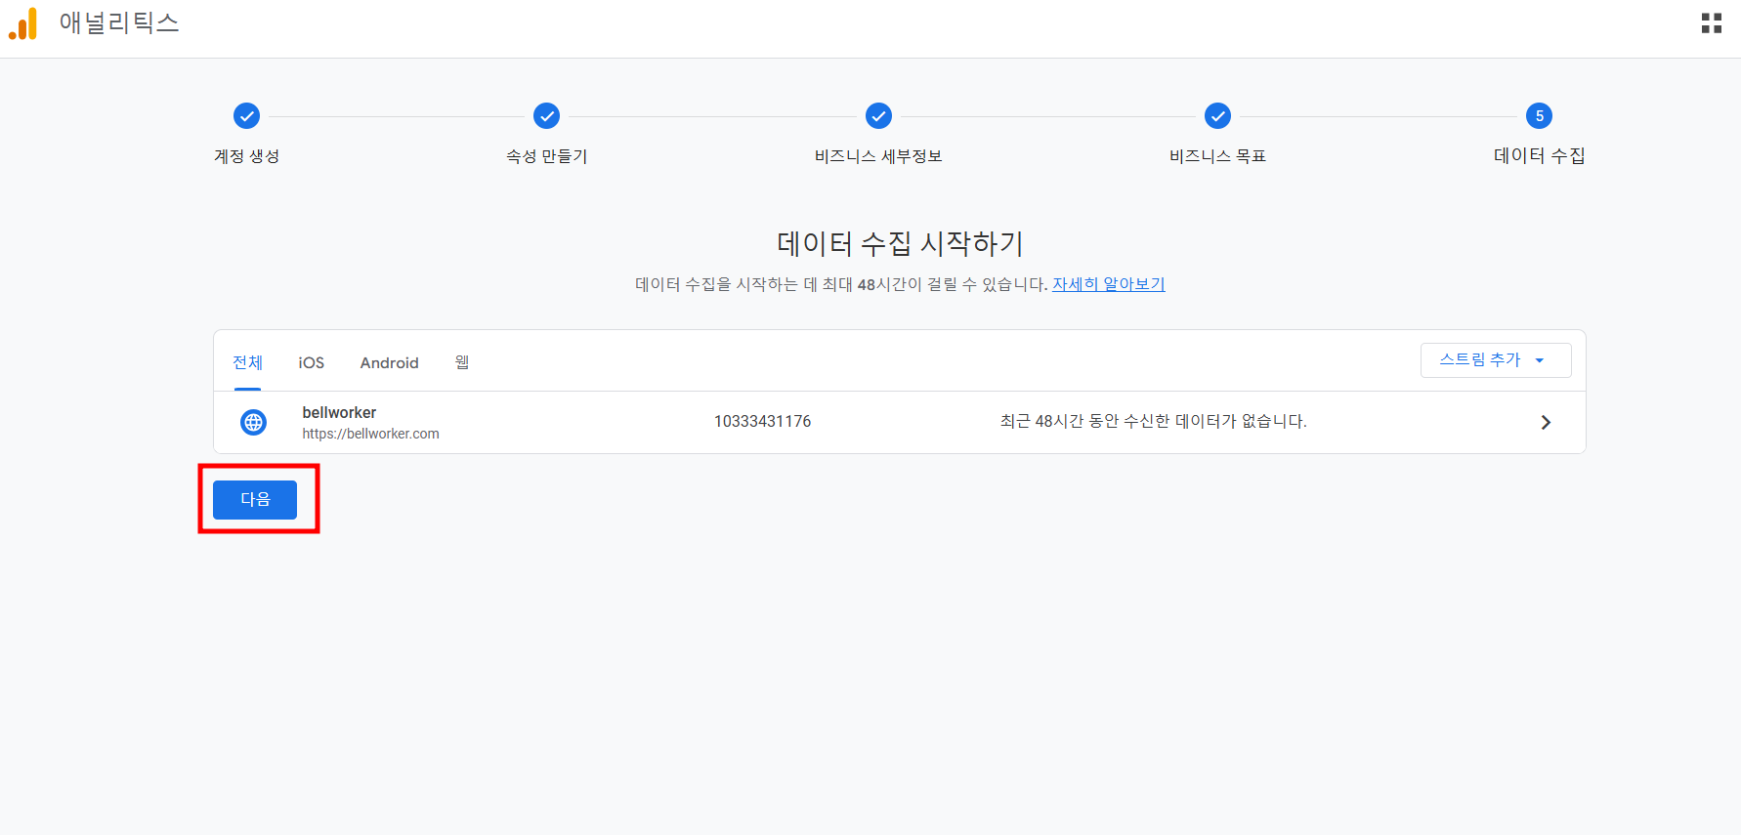Click the 계정 생성 step checkmark

246,116
